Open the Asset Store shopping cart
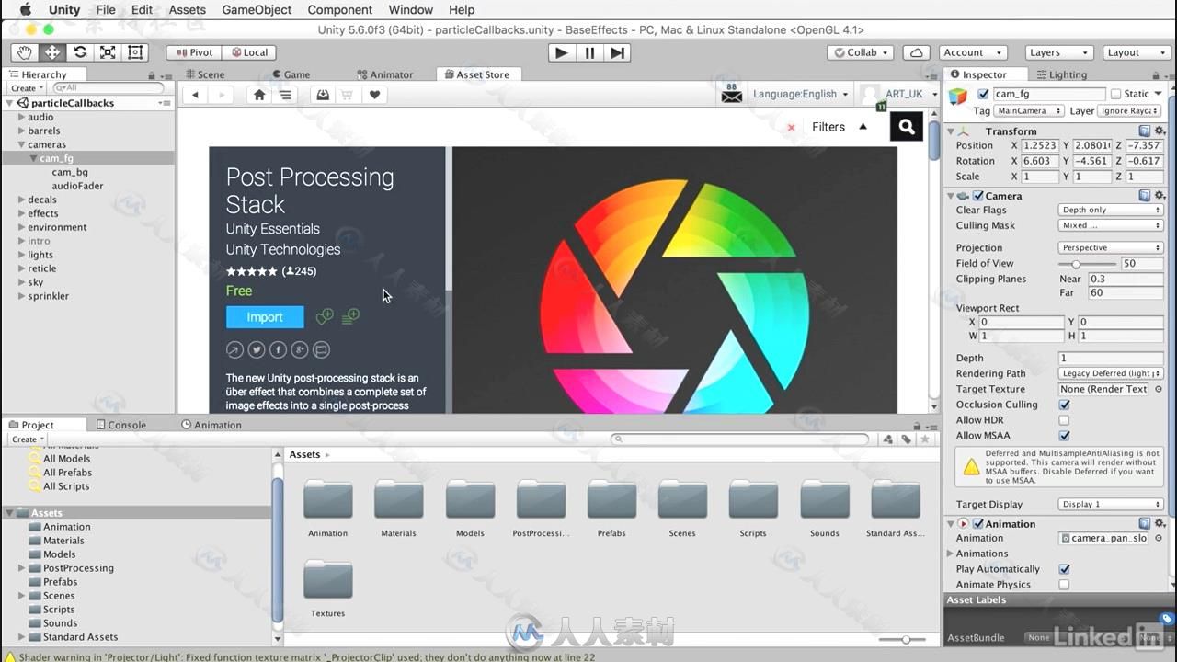The height and width of the screenshot is (662, 1177). 348,95
